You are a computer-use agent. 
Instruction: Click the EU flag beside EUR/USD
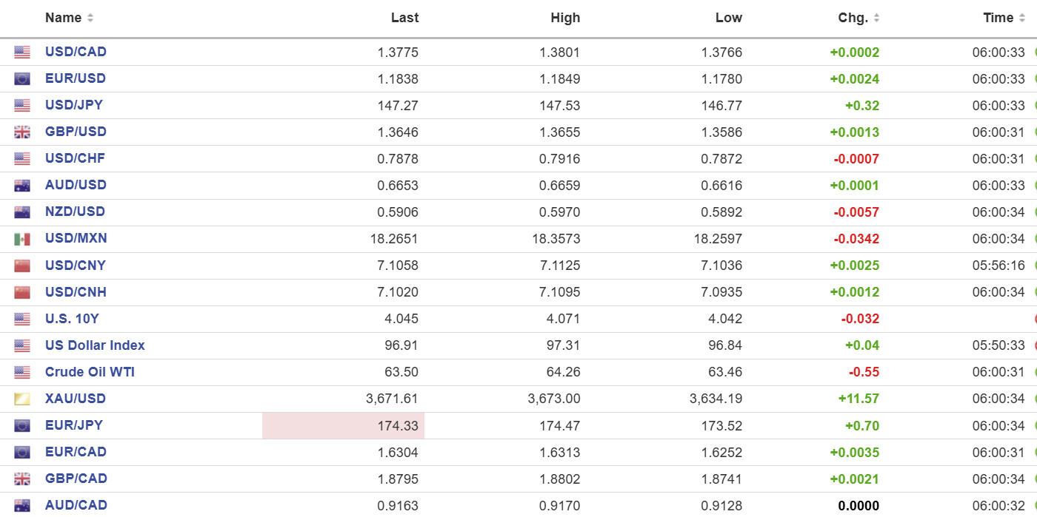point(22,79)
